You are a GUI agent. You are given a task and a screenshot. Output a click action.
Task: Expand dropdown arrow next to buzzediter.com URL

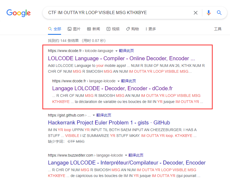coord(126,155)
